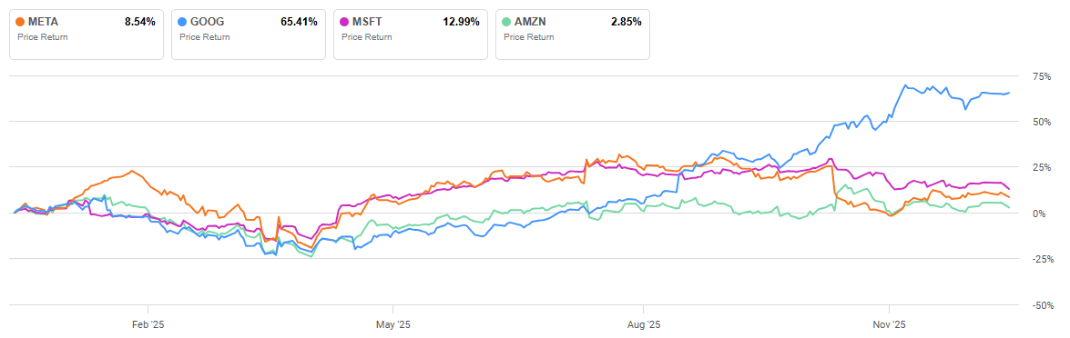Click the Aug '25 axis label
This screenshot has width=1070, height=338.
click(x=644, y=323)
